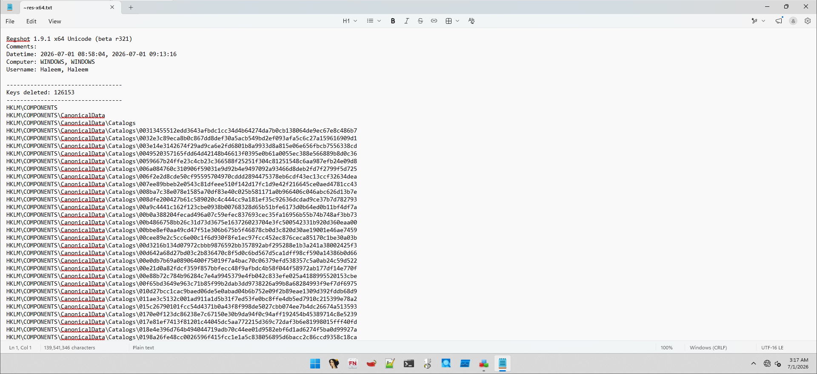Show hidden system tray icons
This screenshot has width=817, height=374.
pos(753,363)
